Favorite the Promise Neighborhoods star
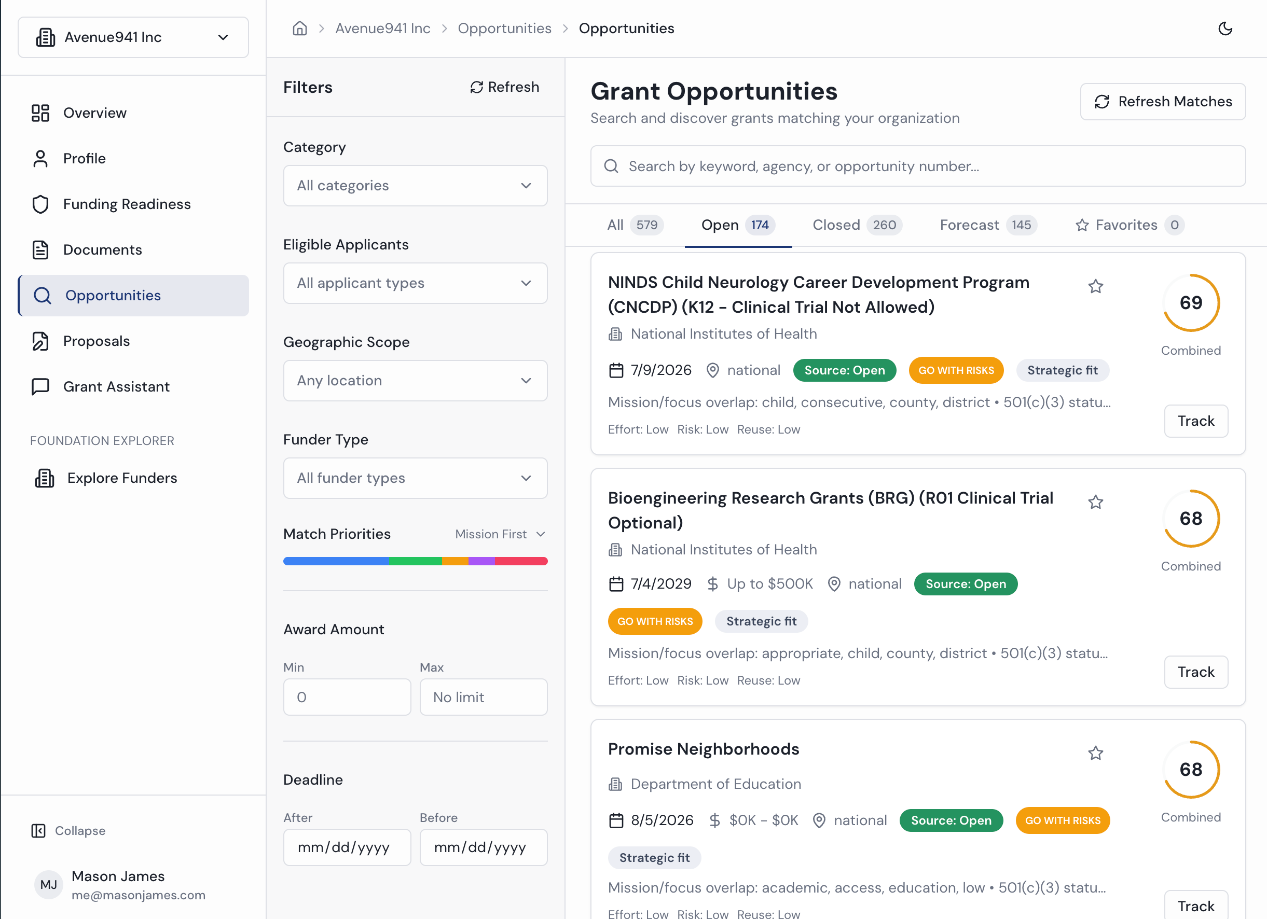This screenshot has width=1267, height=919. (x=1095, y=753)
